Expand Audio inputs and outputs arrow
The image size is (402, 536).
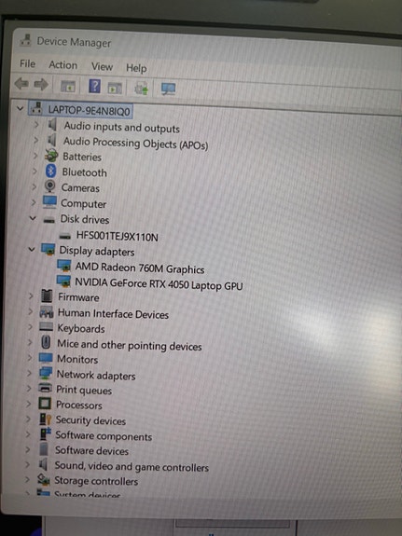36,125
